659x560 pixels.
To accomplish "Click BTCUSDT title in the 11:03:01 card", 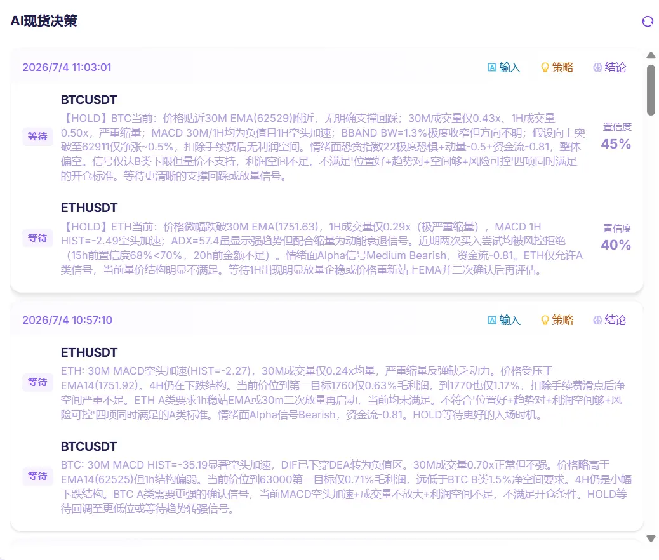I will pyautogui.click(x=89, y=100).
